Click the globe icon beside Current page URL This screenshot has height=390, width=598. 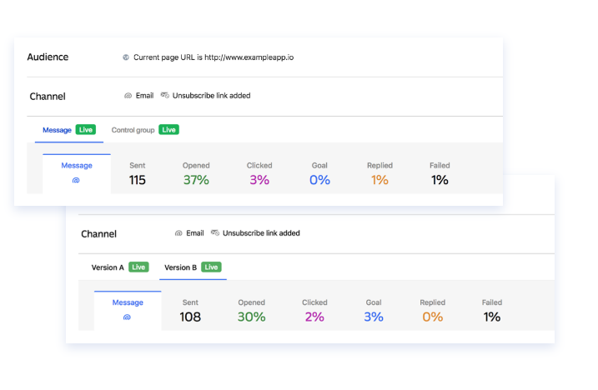(x=125, y=57)
